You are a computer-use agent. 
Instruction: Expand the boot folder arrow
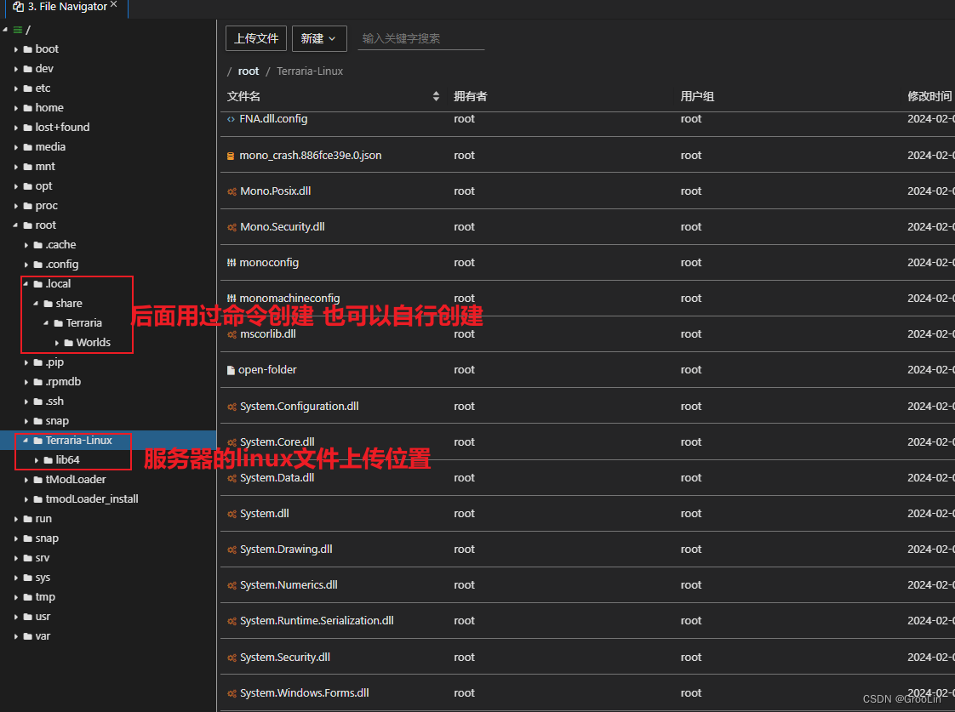click(x=16, y=50)
